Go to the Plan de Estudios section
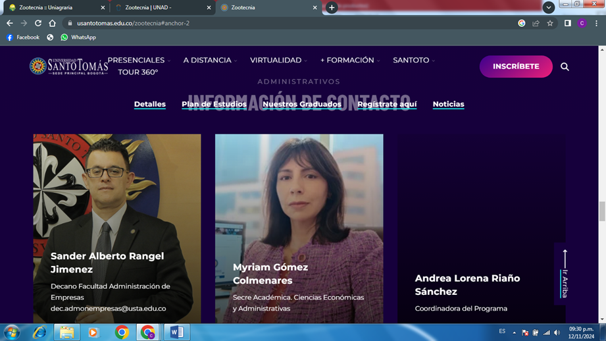606x341 pixels. click(214, 104)
